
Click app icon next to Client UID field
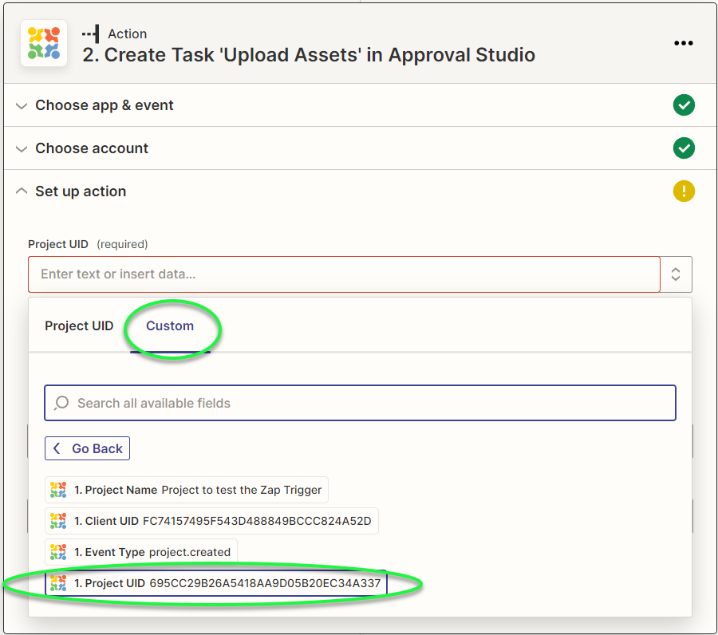click(x=58, y=521)
